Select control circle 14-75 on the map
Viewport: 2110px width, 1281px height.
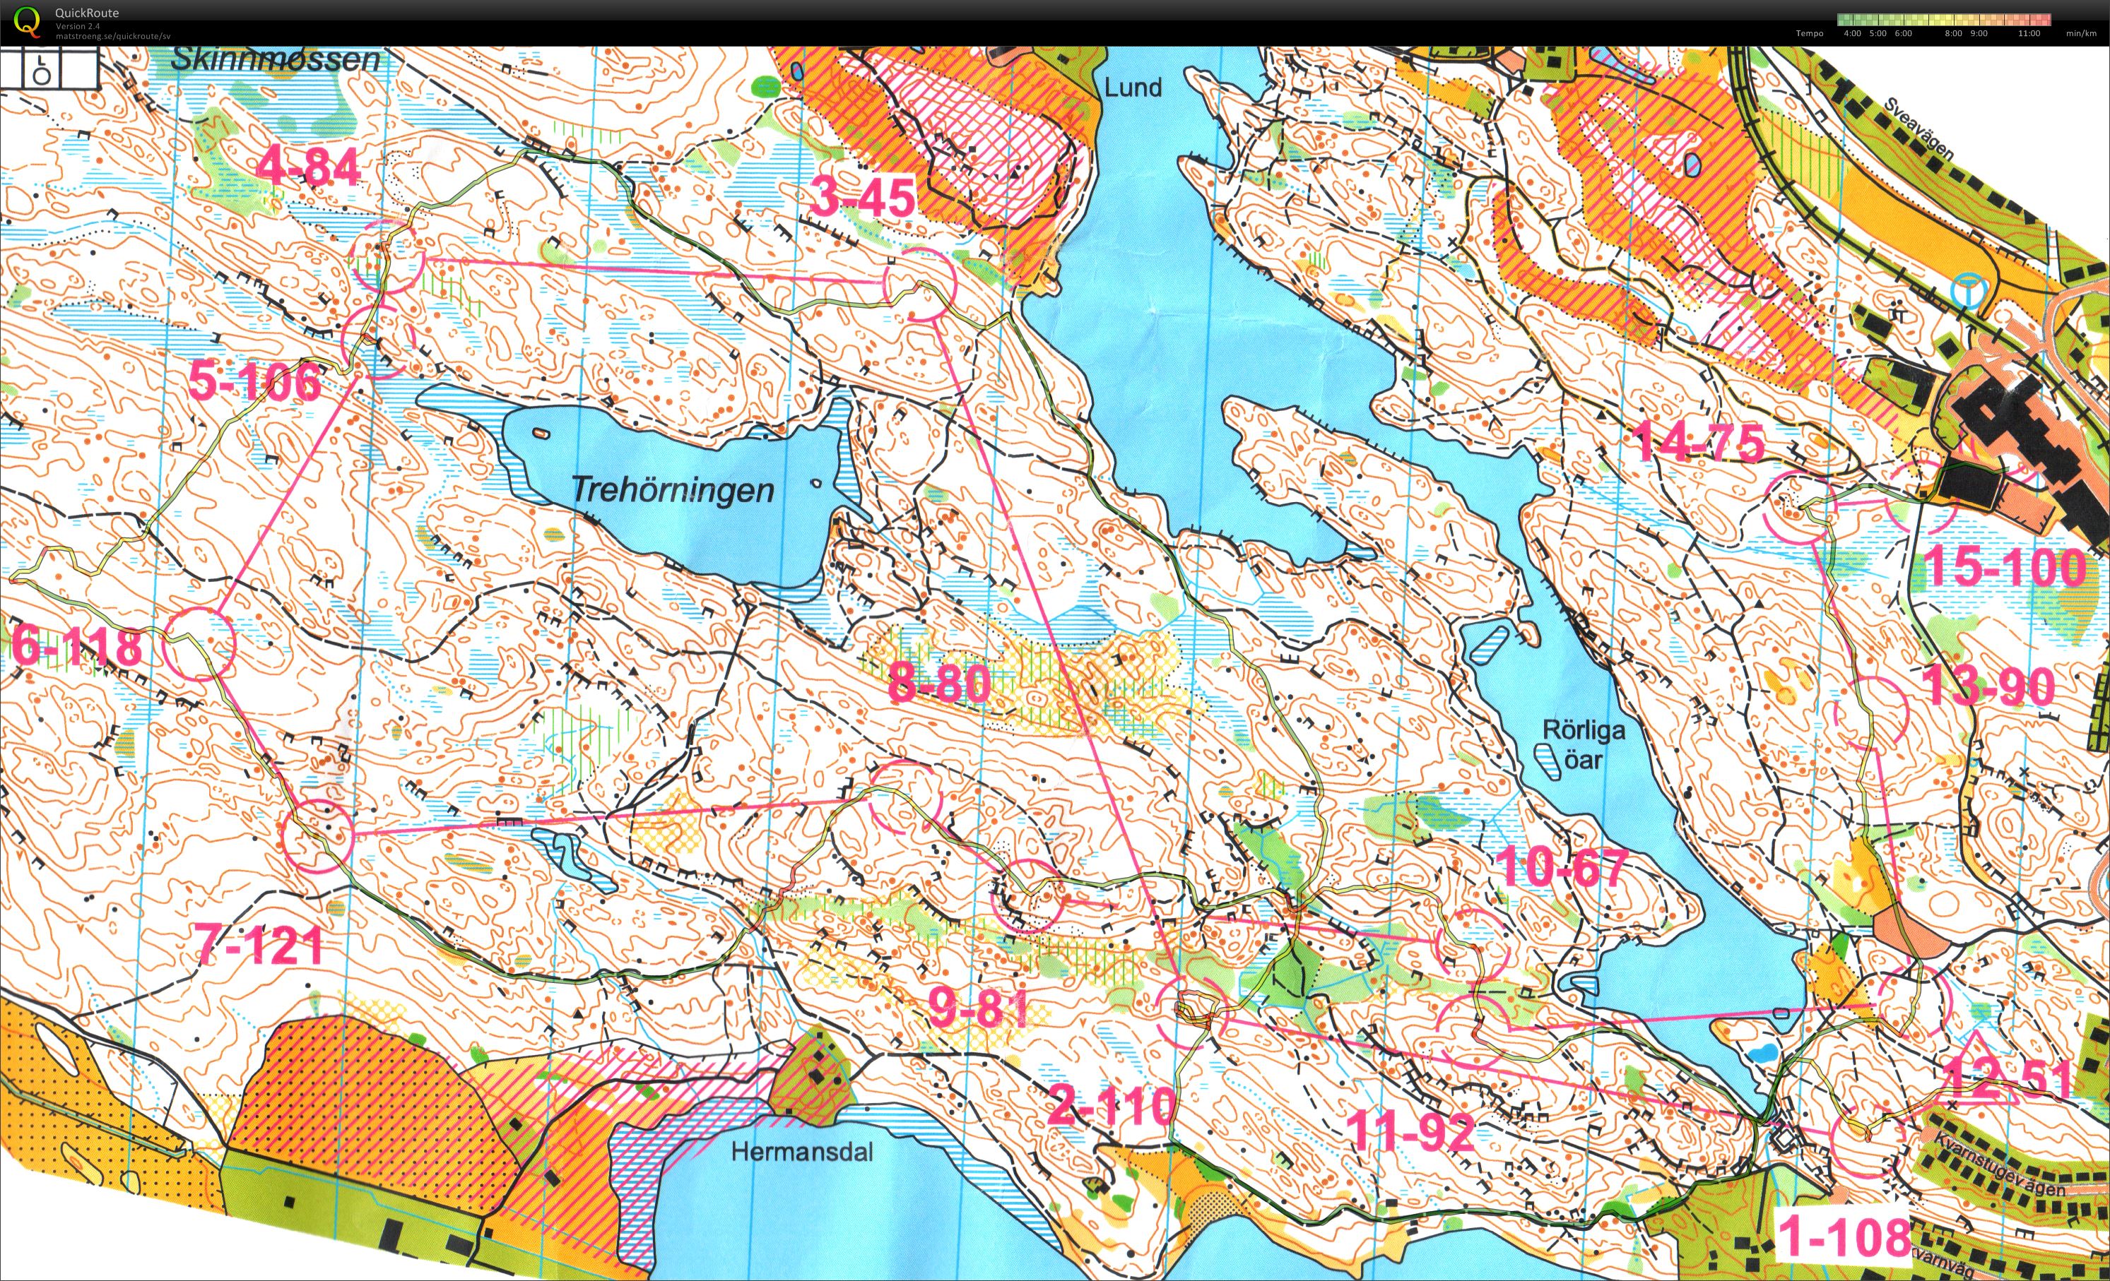(1799, 508)
